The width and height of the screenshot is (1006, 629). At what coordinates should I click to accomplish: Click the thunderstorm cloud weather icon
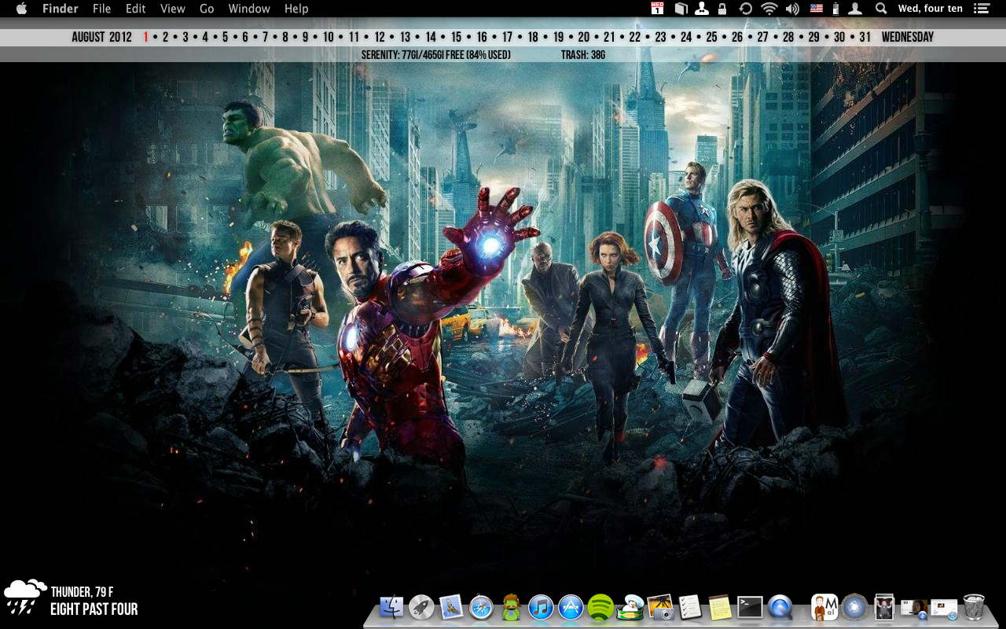25,597
